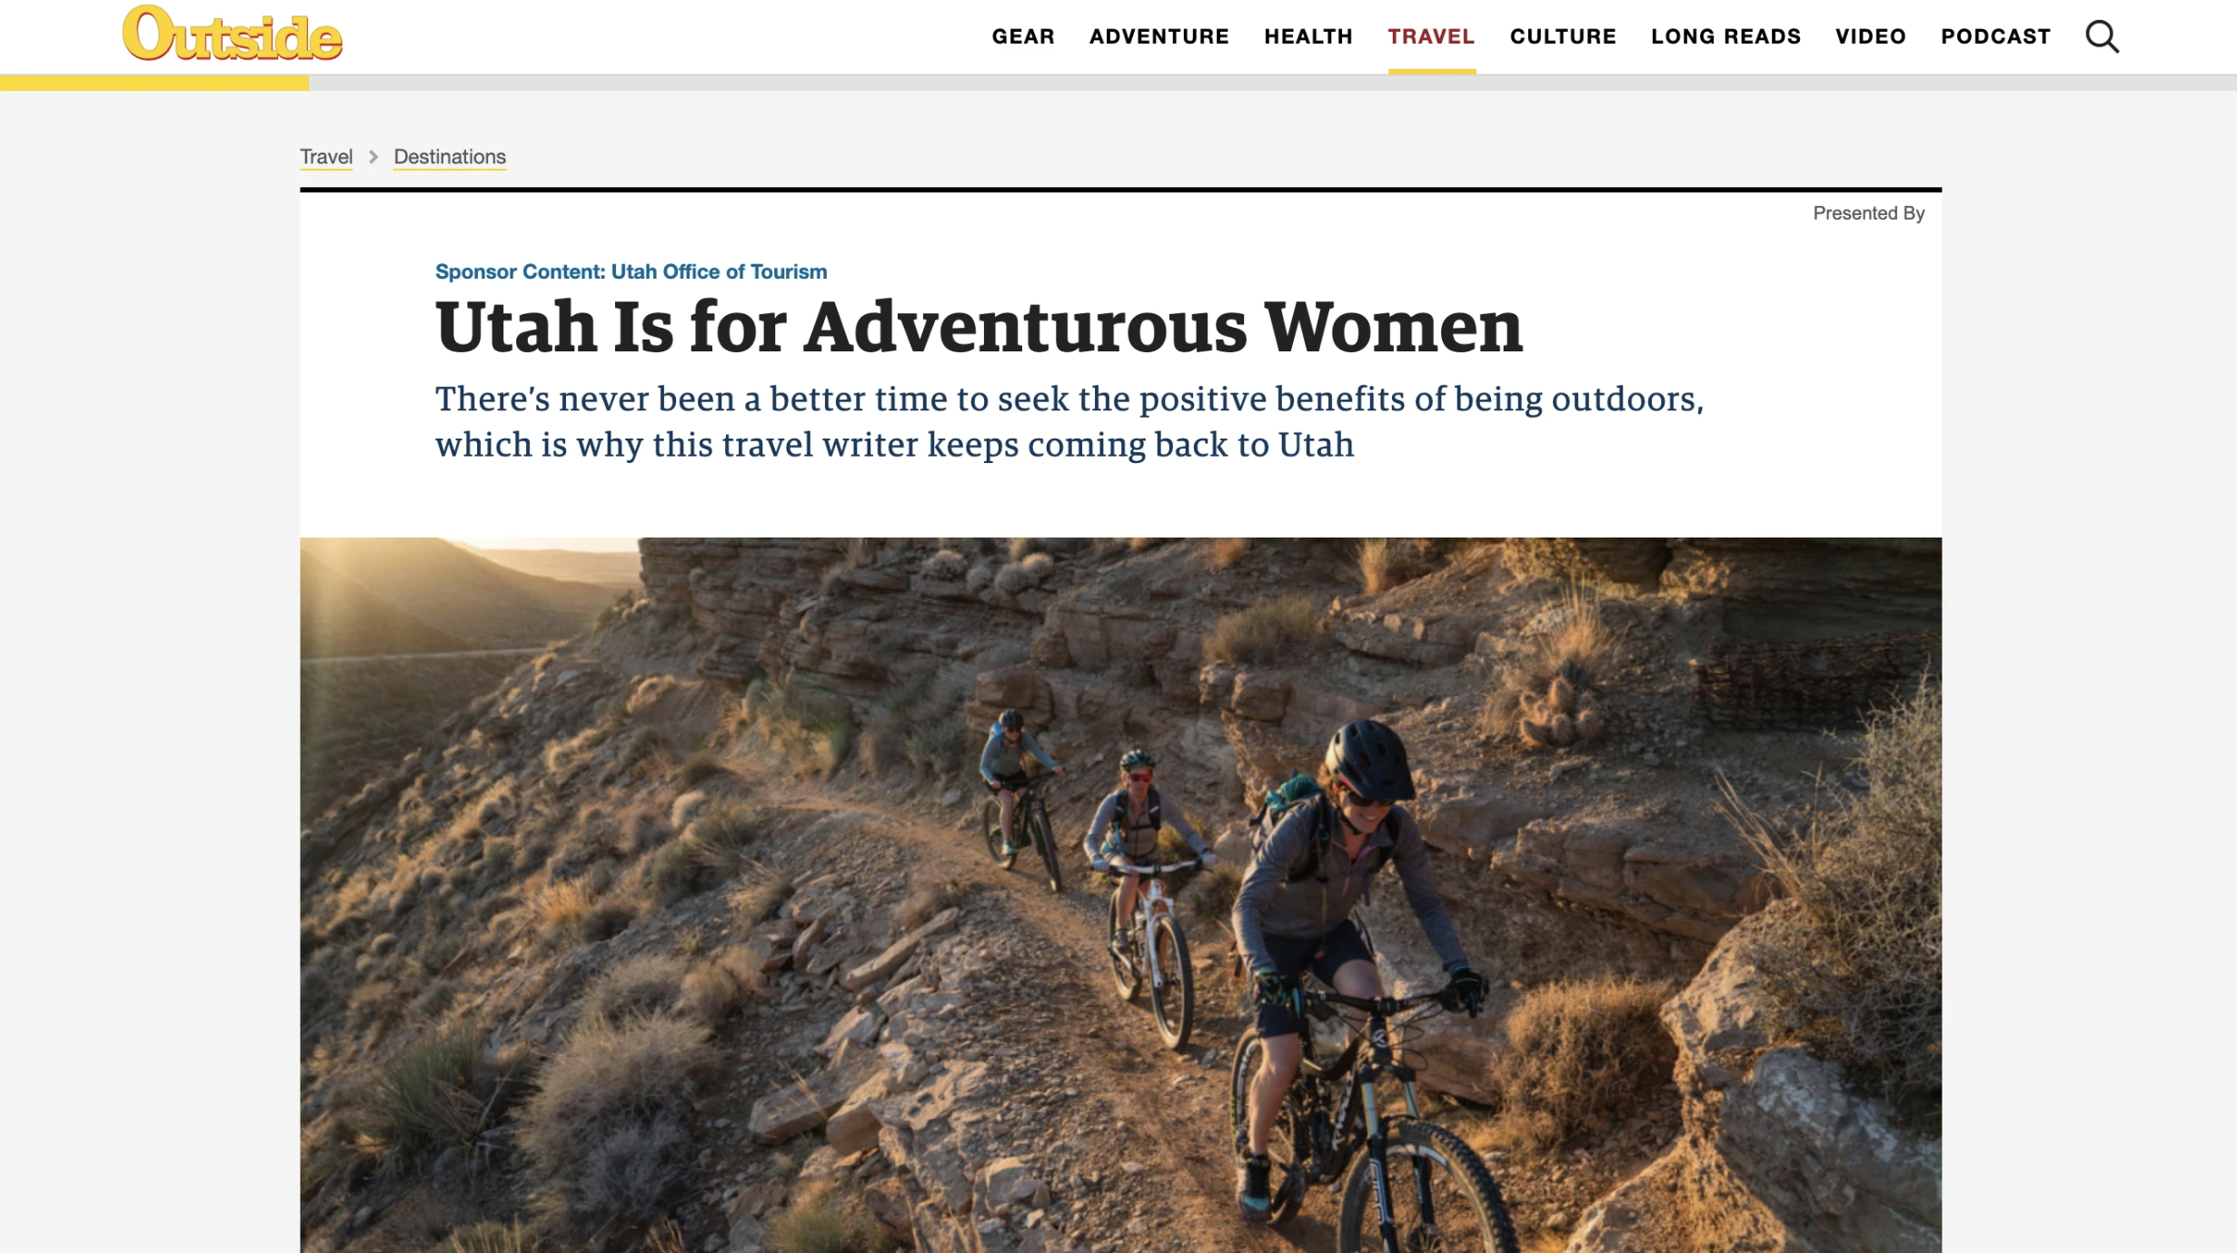Image resolution: width=2237 pixels, height=1253 pixels.
Task: Open the Gear menu
Action: coord(1023,36)
